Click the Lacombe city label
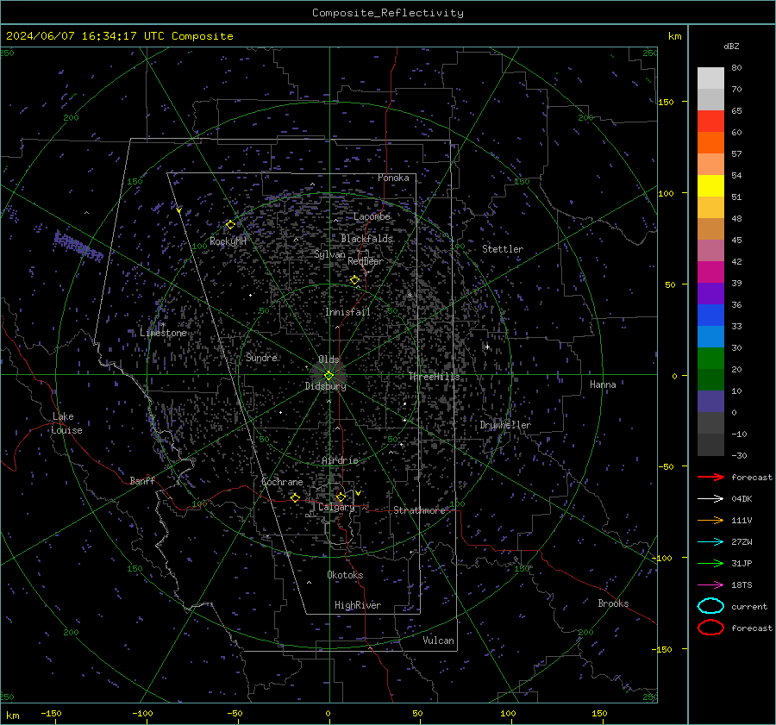The height and width of the screenshot is (725, 776). [x=372, y=216]
